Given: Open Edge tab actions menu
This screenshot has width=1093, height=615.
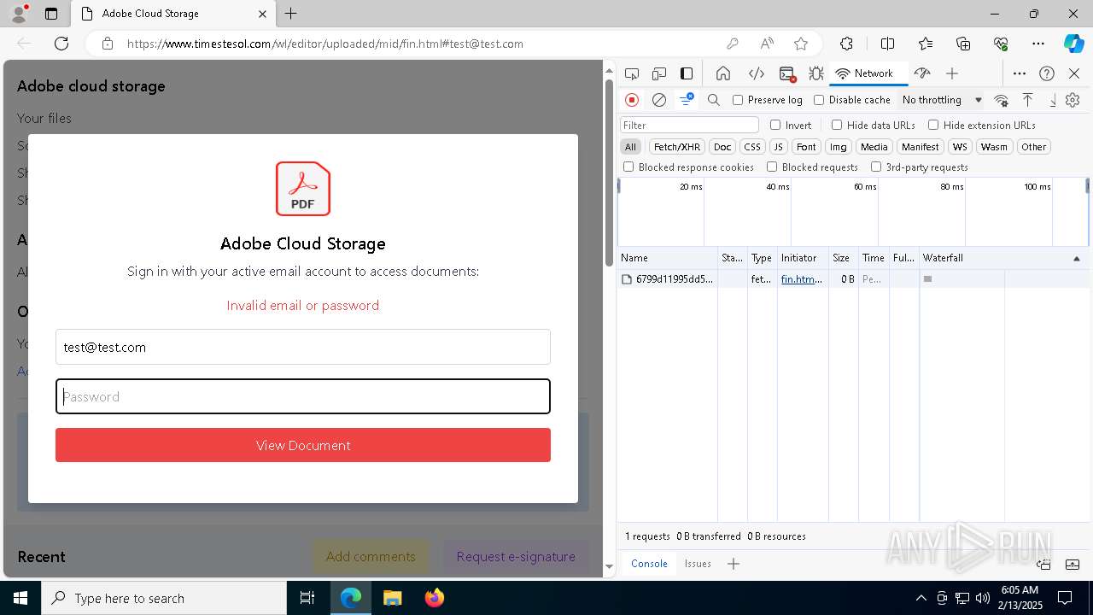Looking at the screenshot, I should tap(51, 14).
